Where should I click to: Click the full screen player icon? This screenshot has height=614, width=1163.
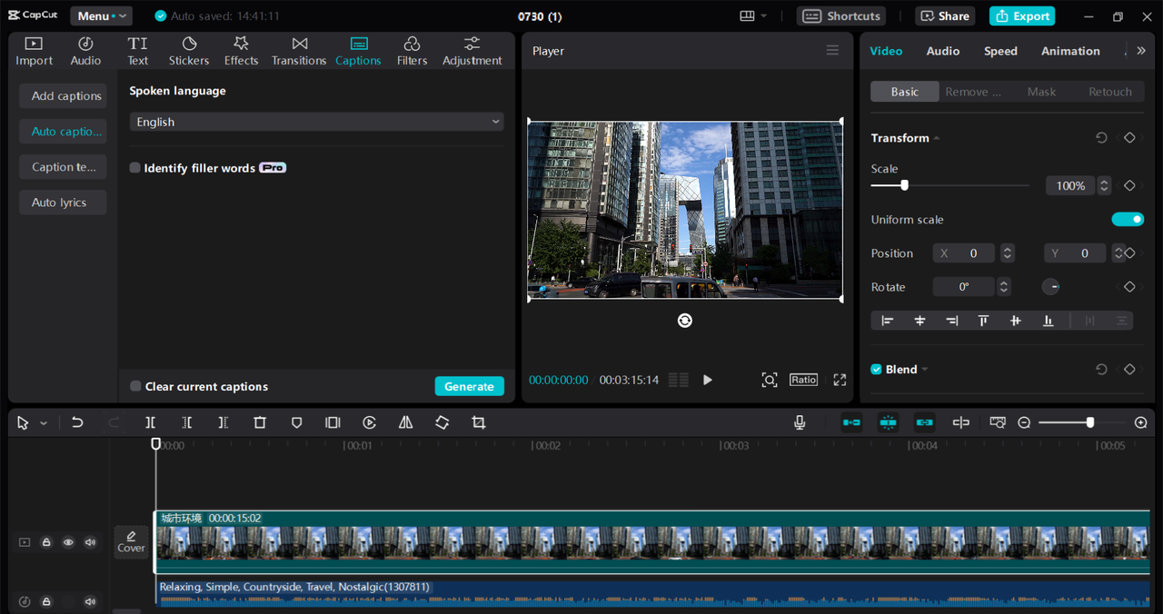tap(840, 380)
